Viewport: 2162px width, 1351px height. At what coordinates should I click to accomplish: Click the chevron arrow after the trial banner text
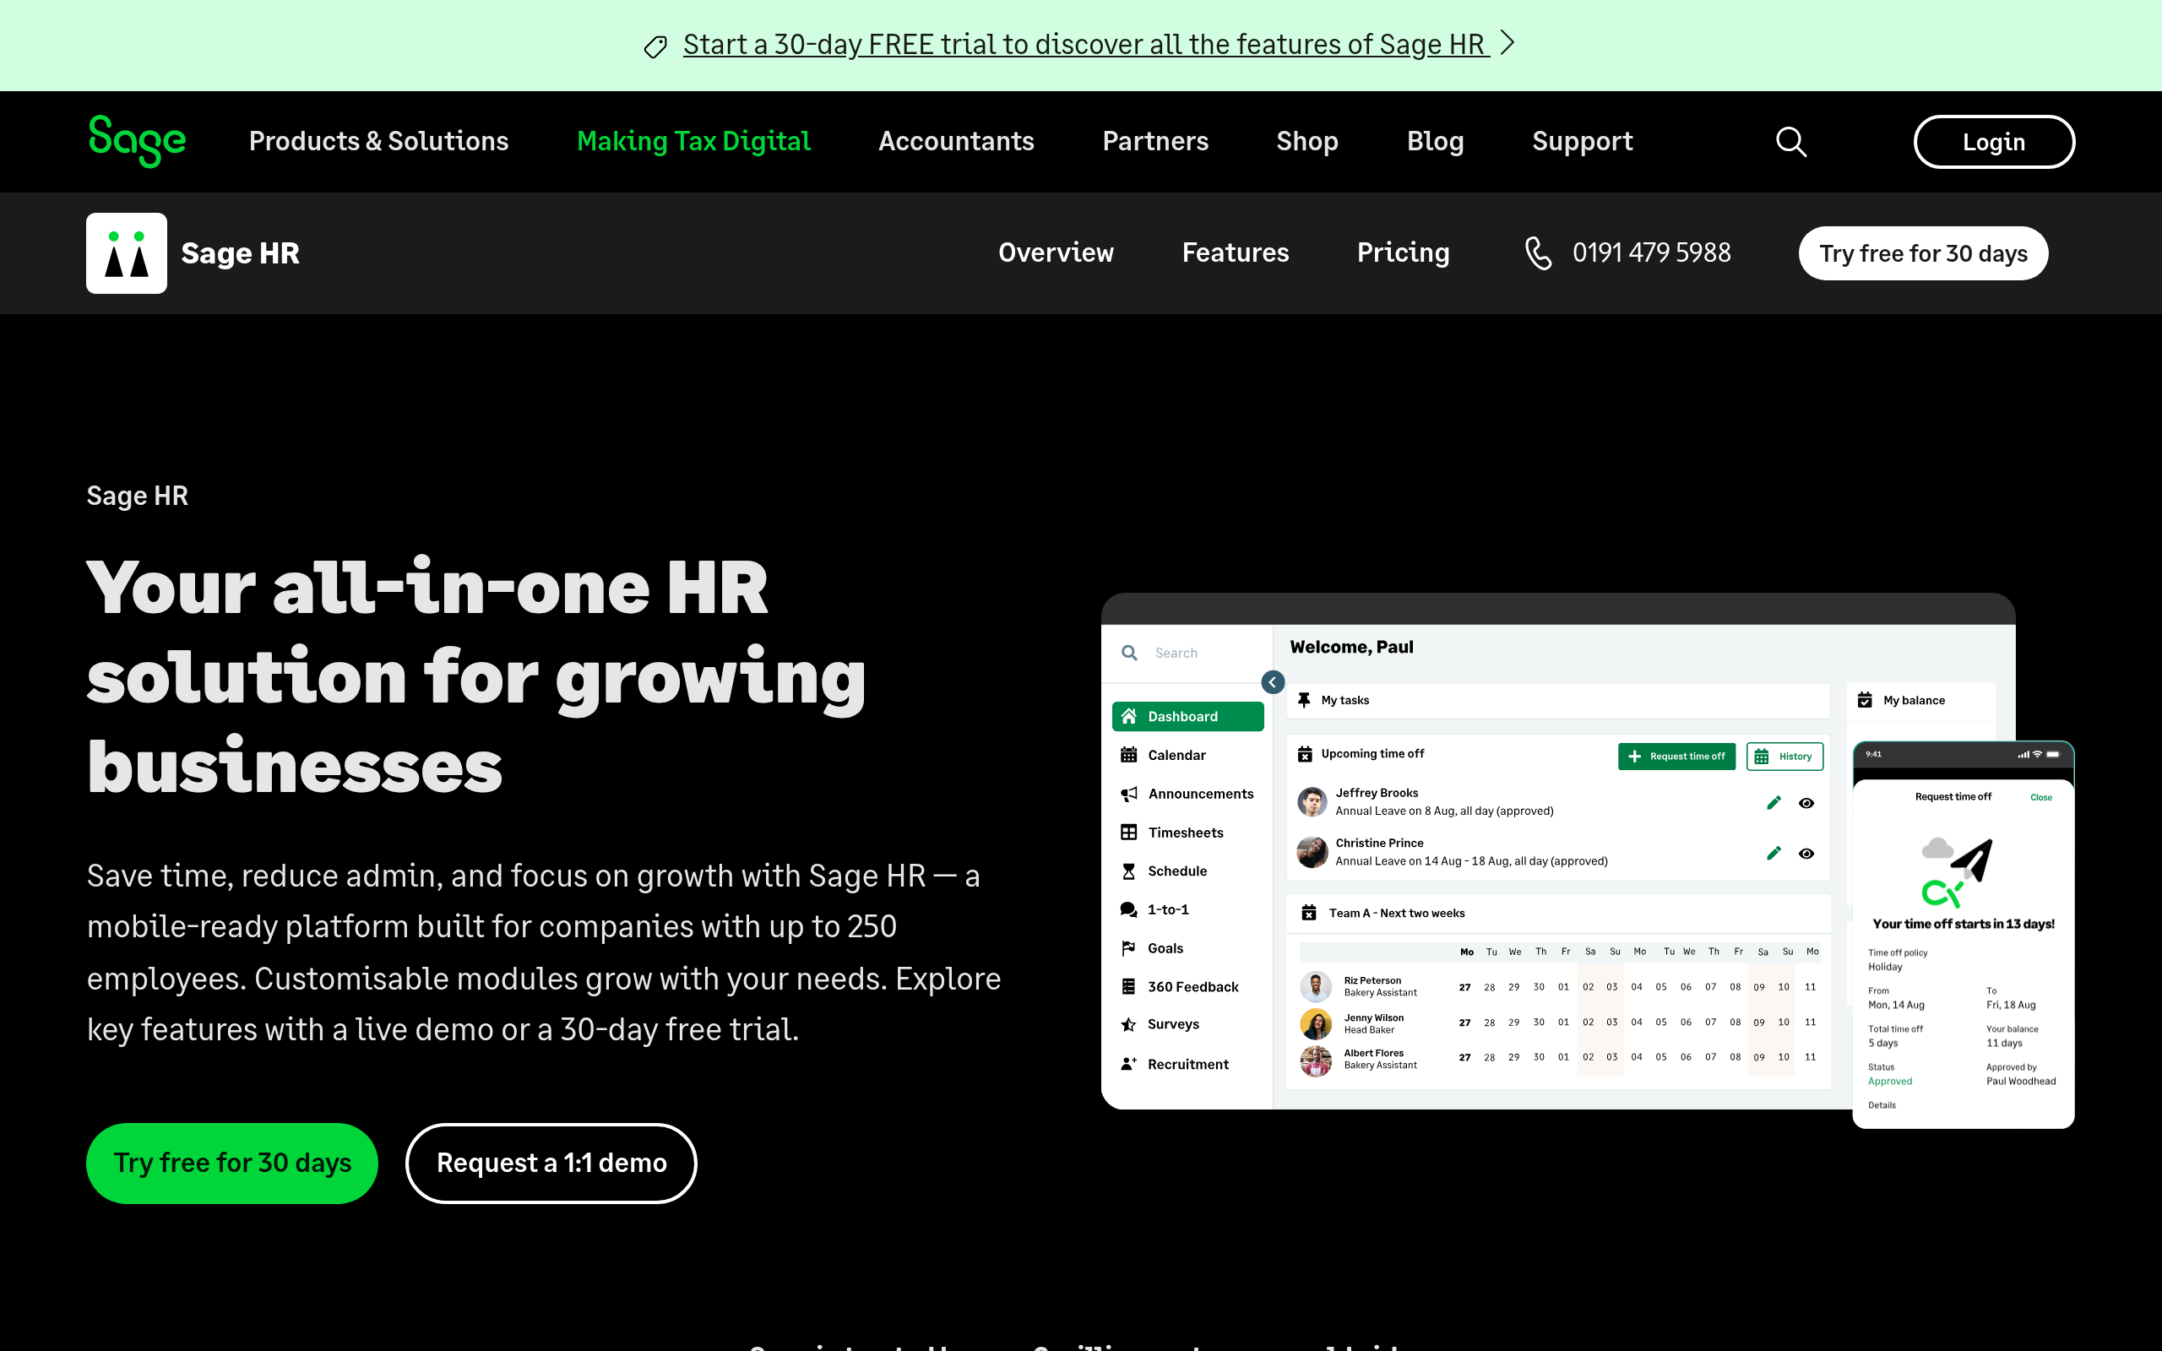click(x=1507, y=42)
